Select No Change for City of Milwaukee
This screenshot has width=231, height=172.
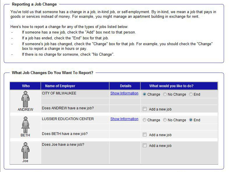165,94
